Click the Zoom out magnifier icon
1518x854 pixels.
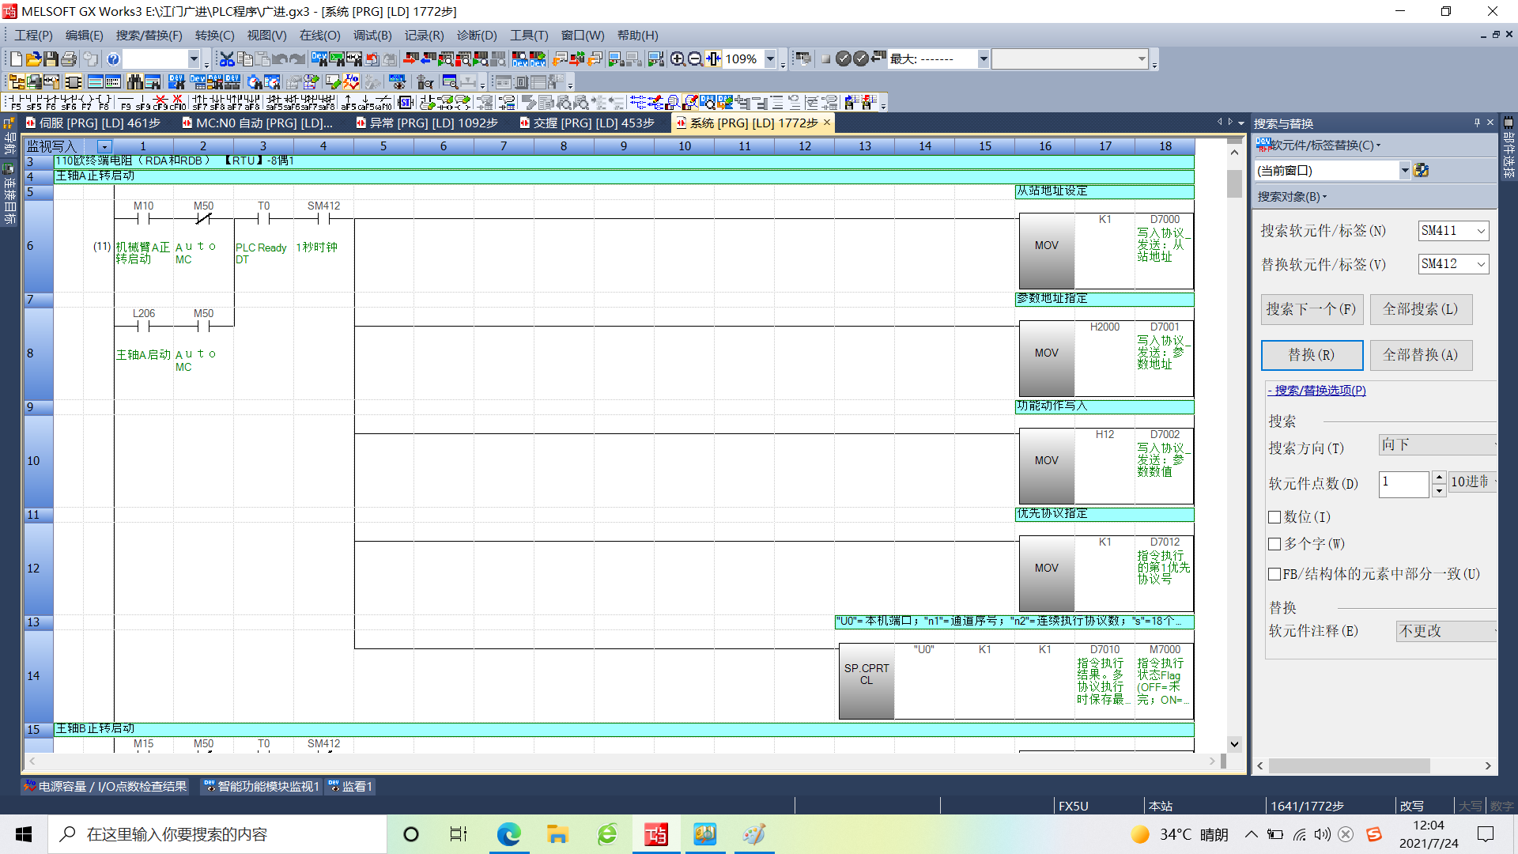point(695,59)
